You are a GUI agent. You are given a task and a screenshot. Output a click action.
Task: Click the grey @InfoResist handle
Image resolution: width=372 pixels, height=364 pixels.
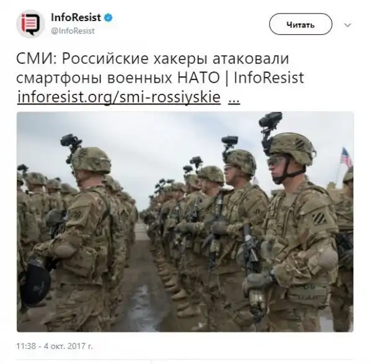[x=73, y=31]
